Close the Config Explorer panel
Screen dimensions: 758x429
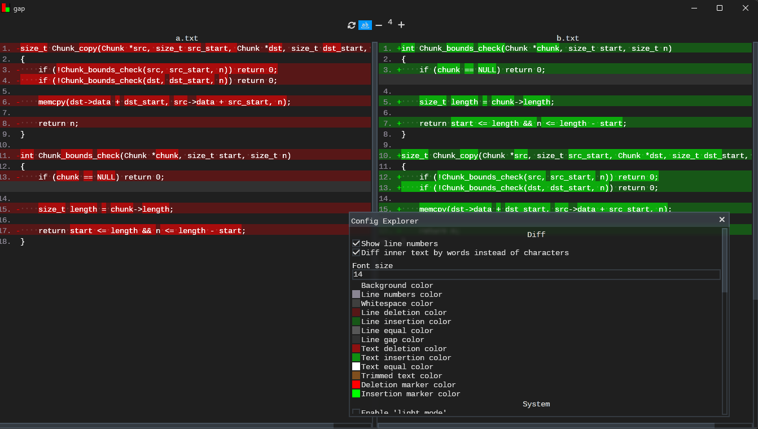point(722,220)
